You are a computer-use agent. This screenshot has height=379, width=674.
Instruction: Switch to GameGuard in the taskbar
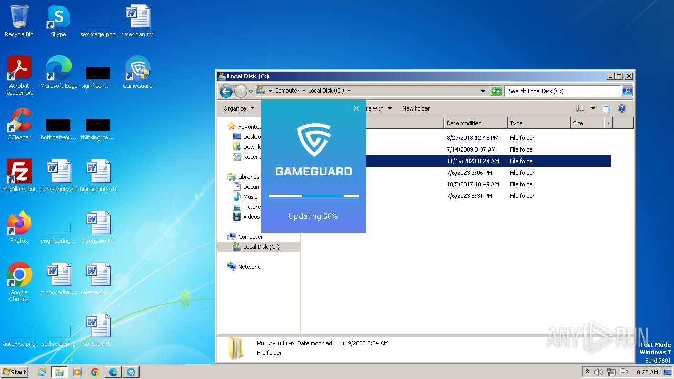131,372
